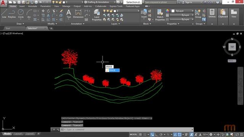This screenshot has height=137, width=244.
Task: Click the new drawing tab plus button
Action: click(51, 29)
